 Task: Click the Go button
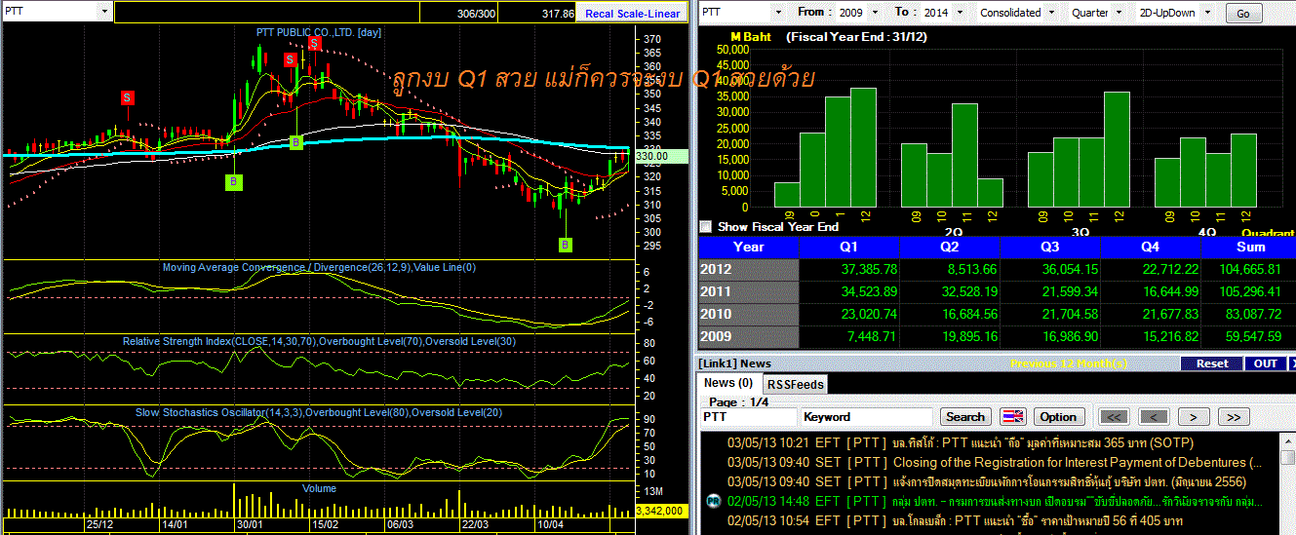point(1242,14)
